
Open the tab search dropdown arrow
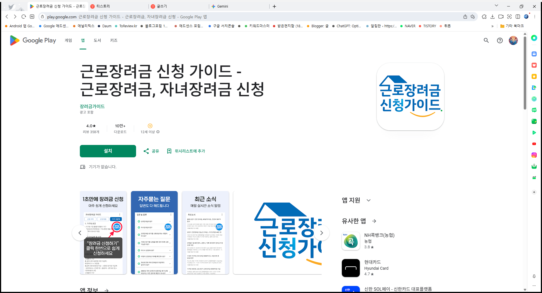click(496, 5)
